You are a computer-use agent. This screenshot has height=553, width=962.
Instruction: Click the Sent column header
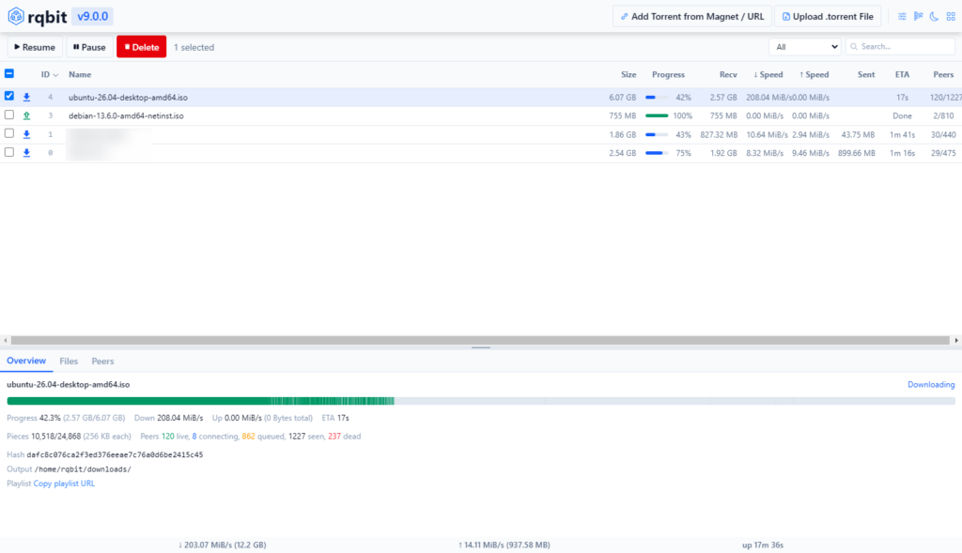(866, 75)
